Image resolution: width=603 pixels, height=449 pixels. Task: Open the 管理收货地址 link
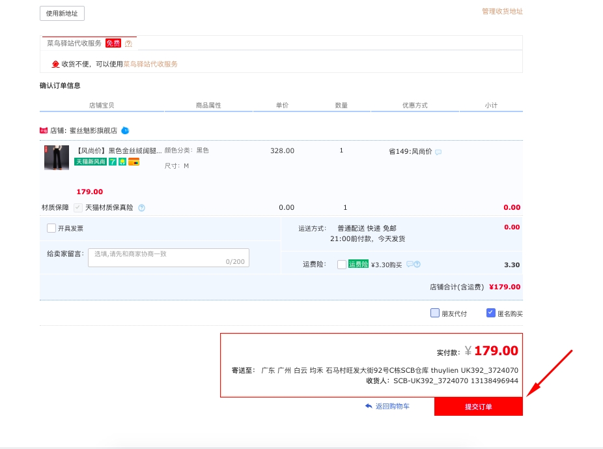pyautogui.click(x=502, y=11)
